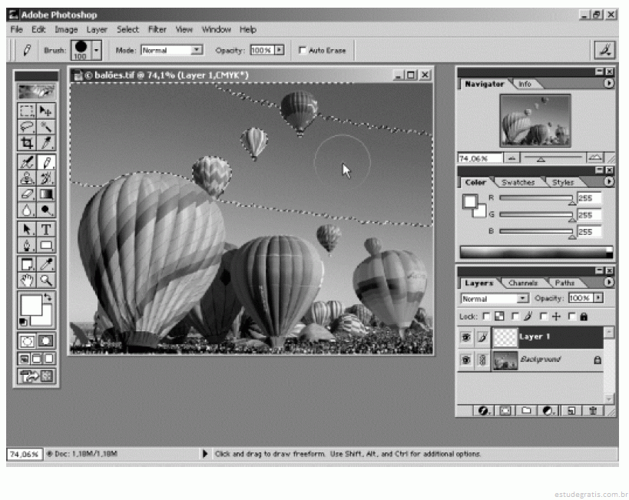Select the Rectangle shape tool
The width and height of the screenshot is (629, 500).
(x=46, y=245)
